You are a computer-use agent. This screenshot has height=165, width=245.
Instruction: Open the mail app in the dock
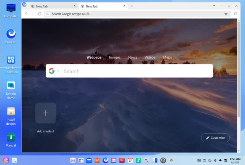coord(114,160)
